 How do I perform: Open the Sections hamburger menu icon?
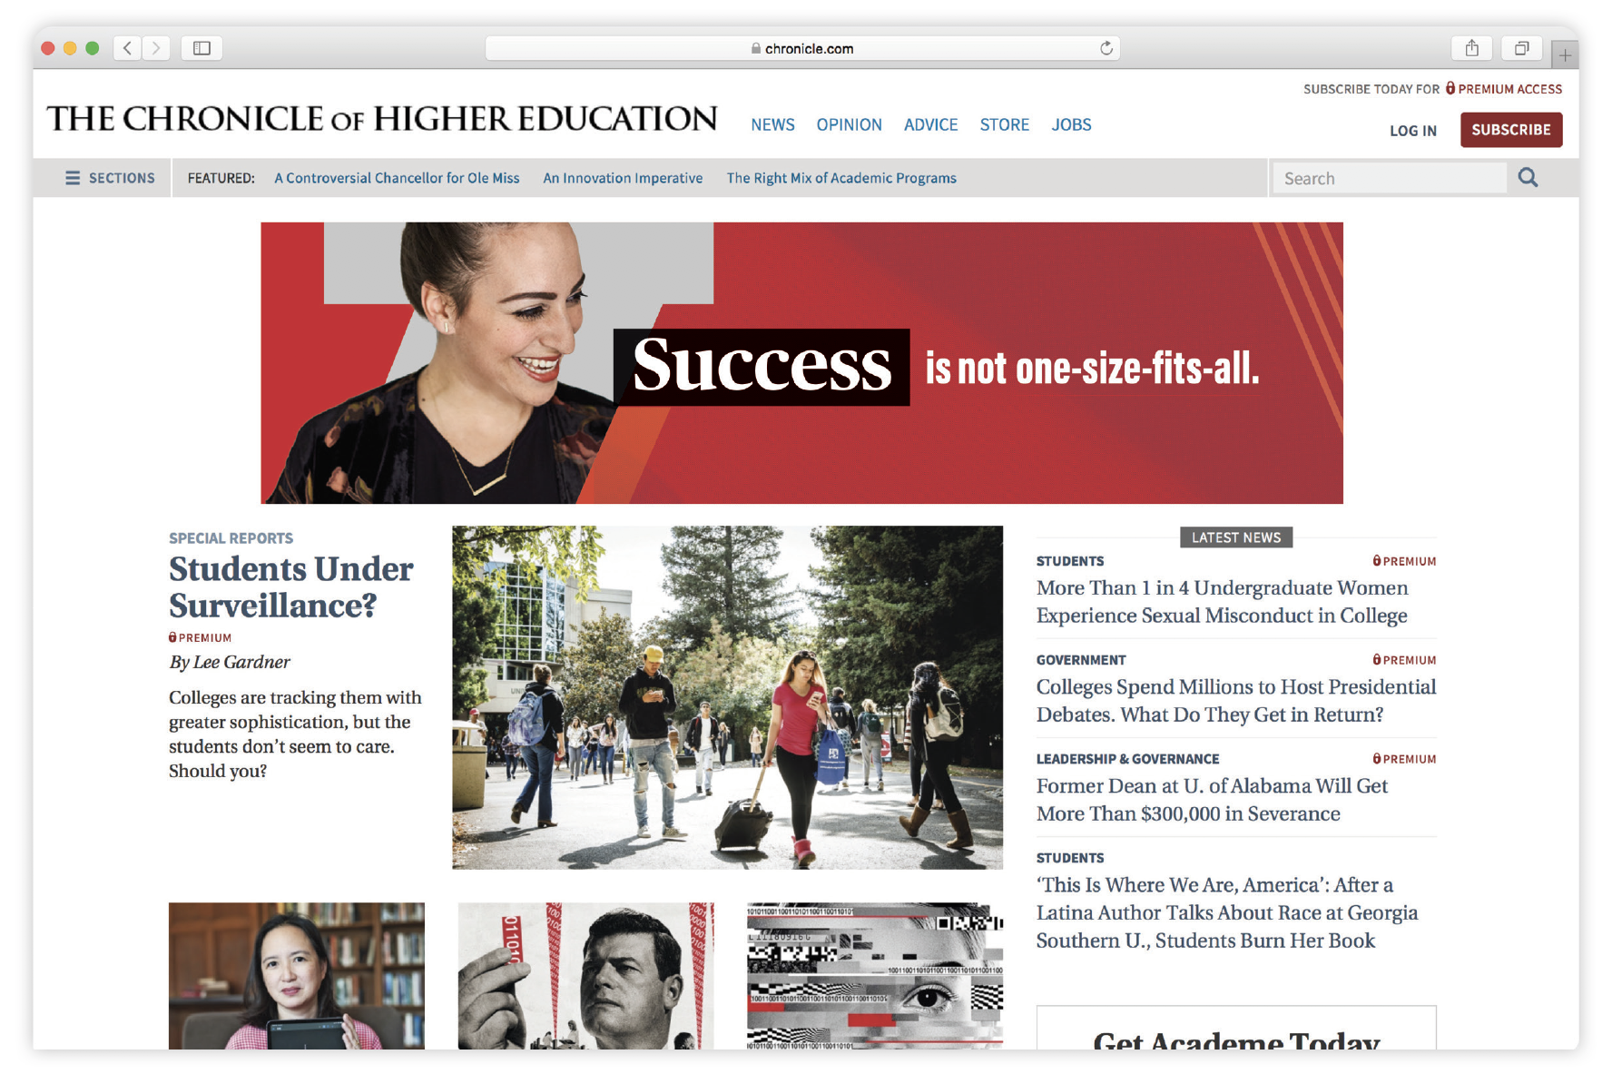coord(73,178)
